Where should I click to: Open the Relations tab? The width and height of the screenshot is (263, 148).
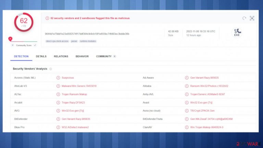(61, 56)
